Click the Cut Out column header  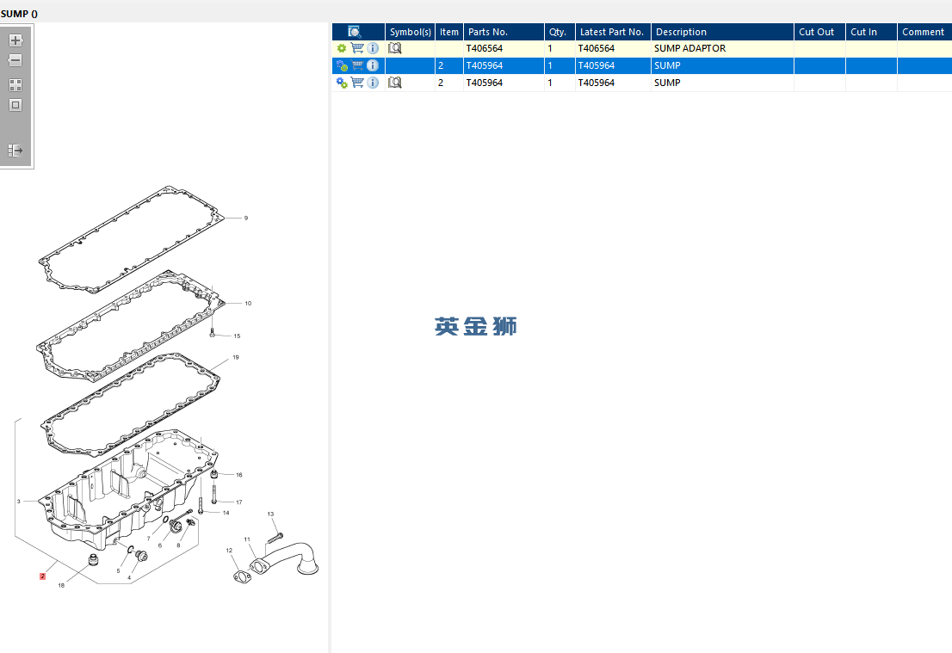tap(819, 32)
